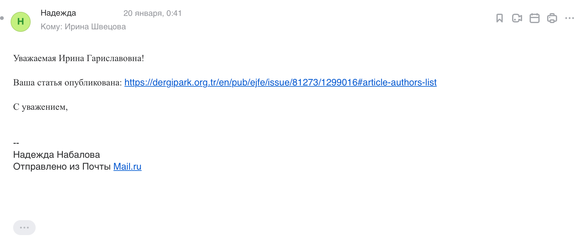Viewport: 584px width, 246px height.
Task: Open the three-dot more actions menu in header
Action: point(569,18)
